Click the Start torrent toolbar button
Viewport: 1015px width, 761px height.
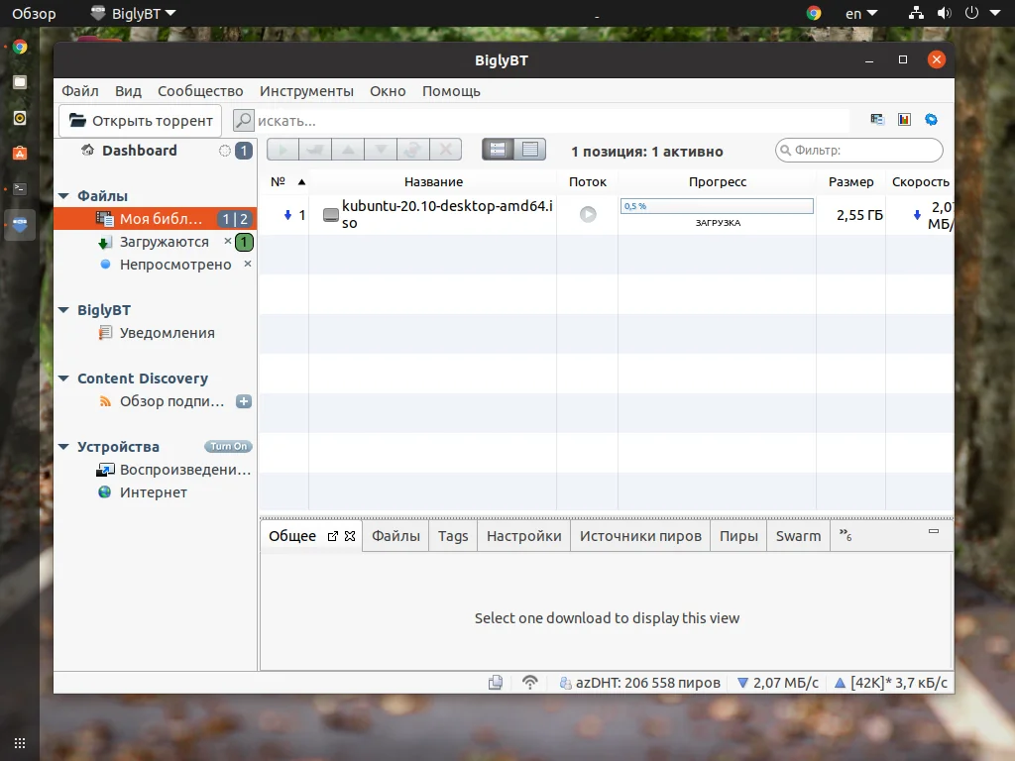282,150
